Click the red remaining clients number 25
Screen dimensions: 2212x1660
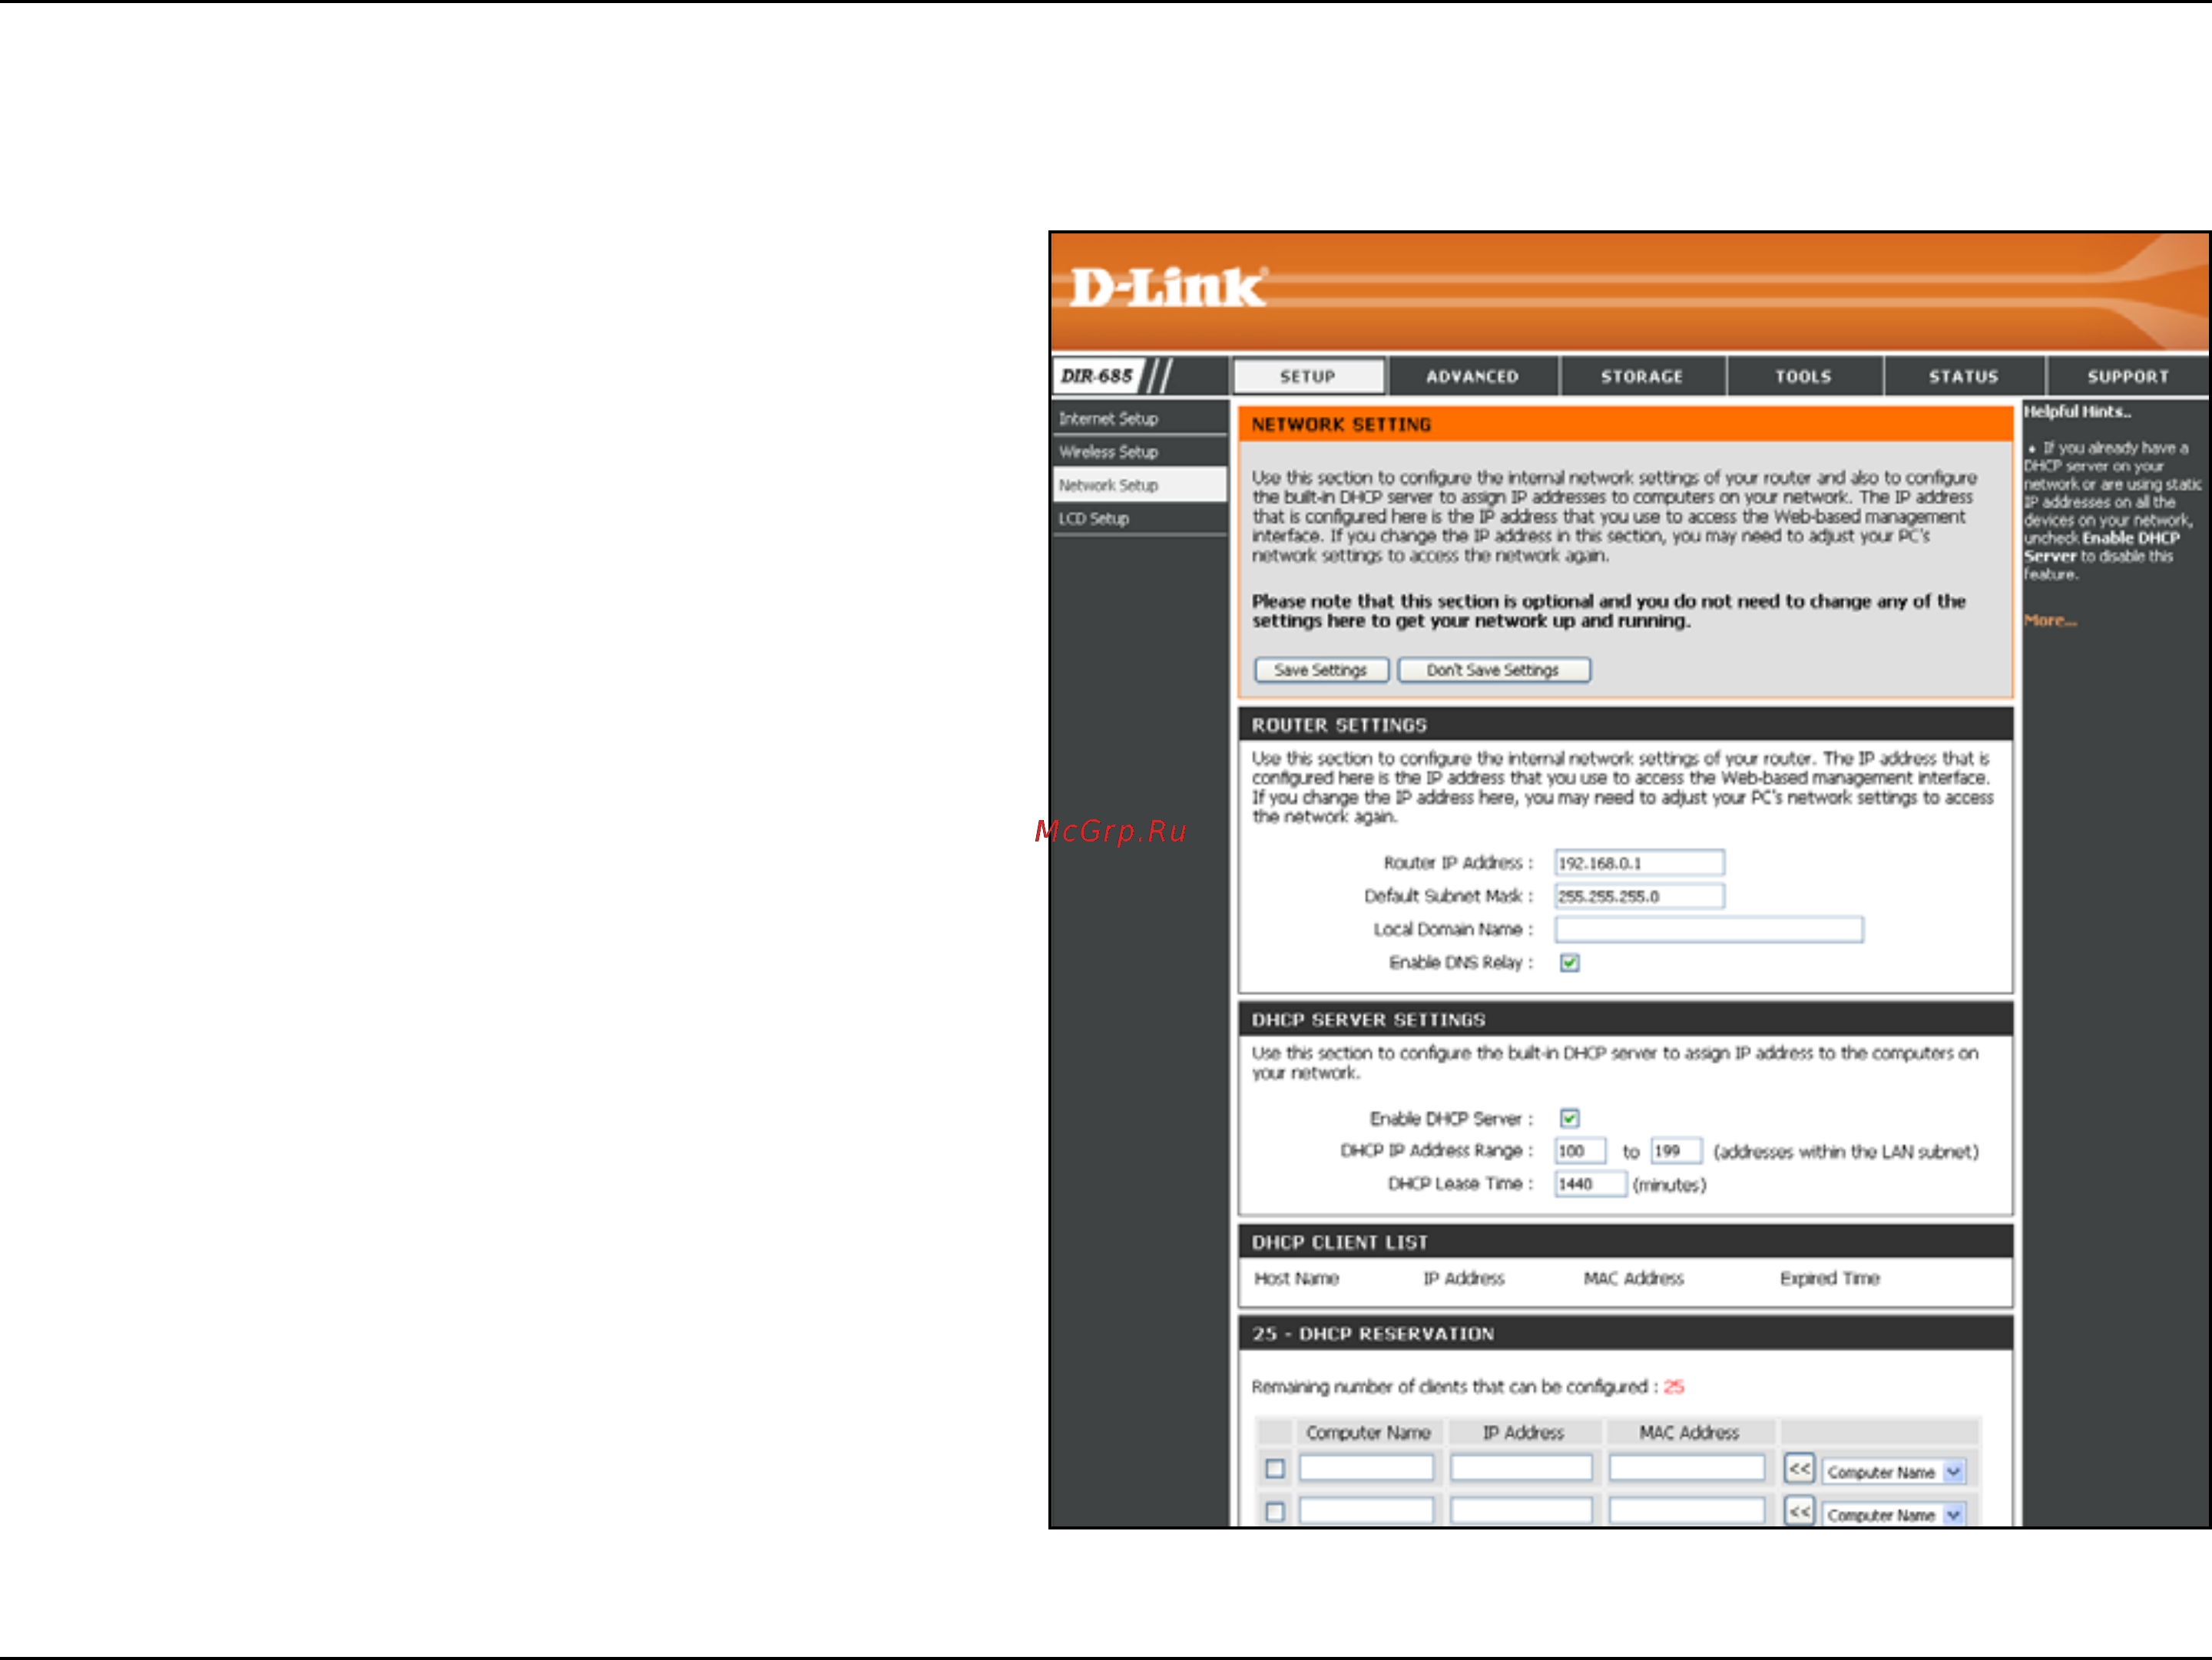click(1674, 1387)
